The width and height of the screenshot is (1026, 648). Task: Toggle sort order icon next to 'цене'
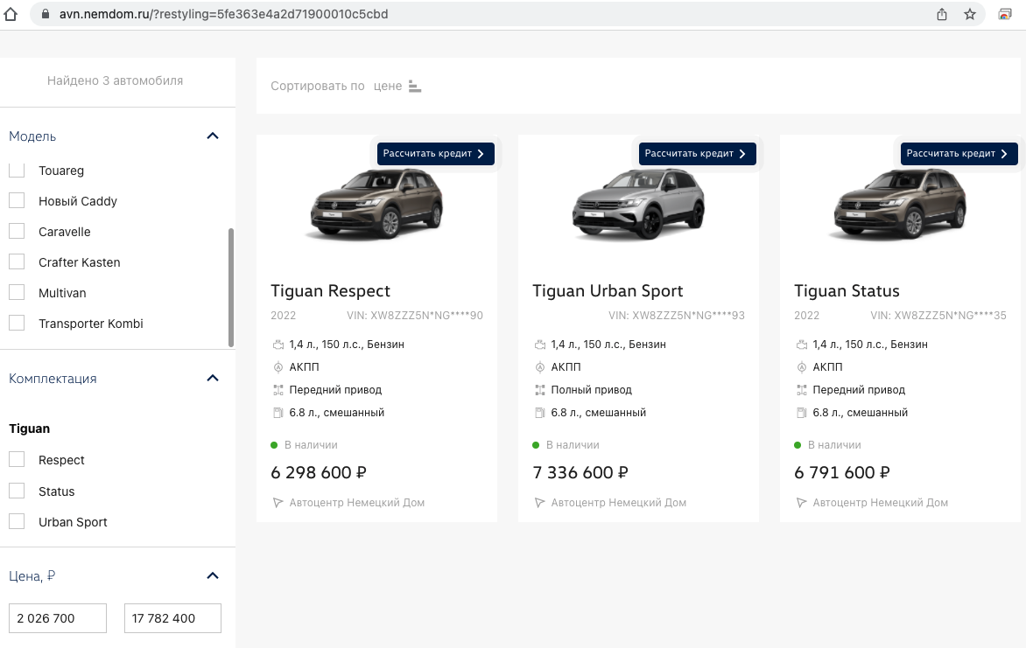click(x=415, y=87)
